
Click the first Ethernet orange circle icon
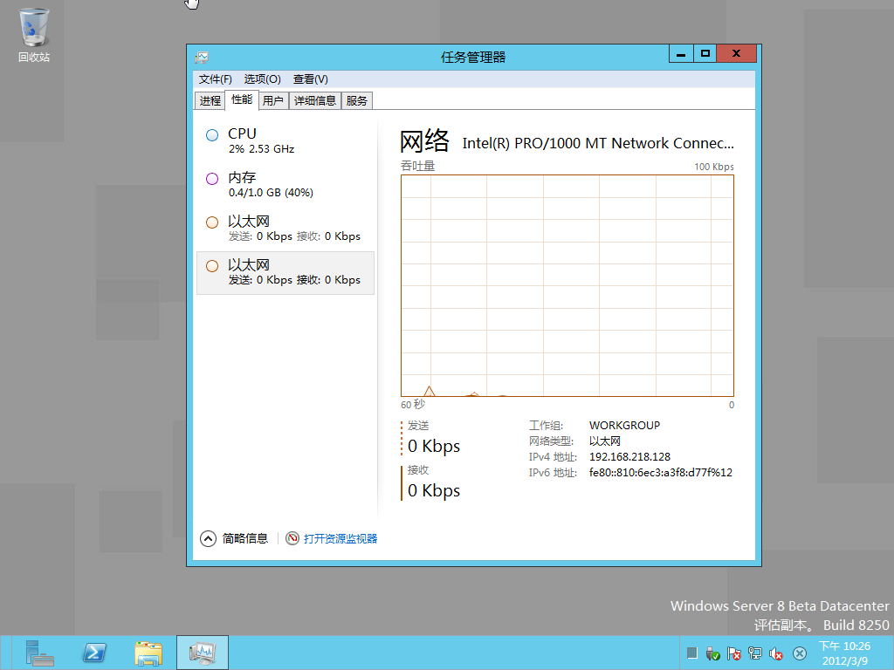coord(212,222)
